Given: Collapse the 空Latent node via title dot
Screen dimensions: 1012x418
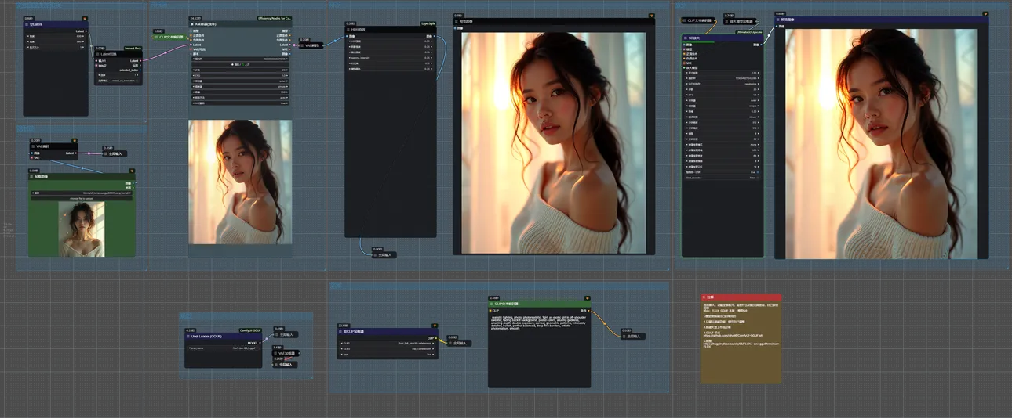Looking at the screenshot, I should coord(27,24).
